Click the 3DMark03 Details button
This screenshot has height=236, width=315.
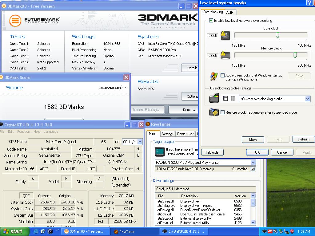click(x=189, y=68)
